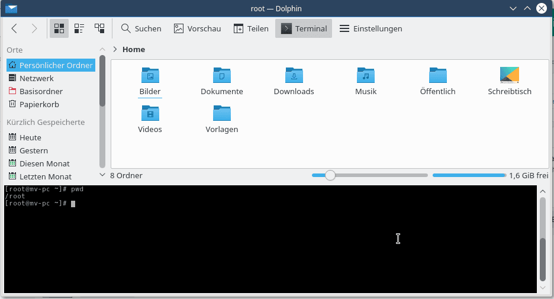The width and height of the screenshot is (554, 299).
Task: Select the Dokumente folder icon
Action: 222,75
